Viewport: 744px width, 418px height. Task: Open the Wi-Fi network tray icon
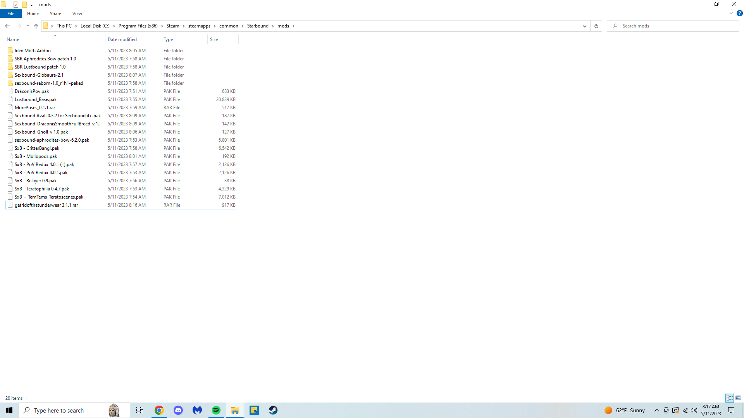coord(685,410)
